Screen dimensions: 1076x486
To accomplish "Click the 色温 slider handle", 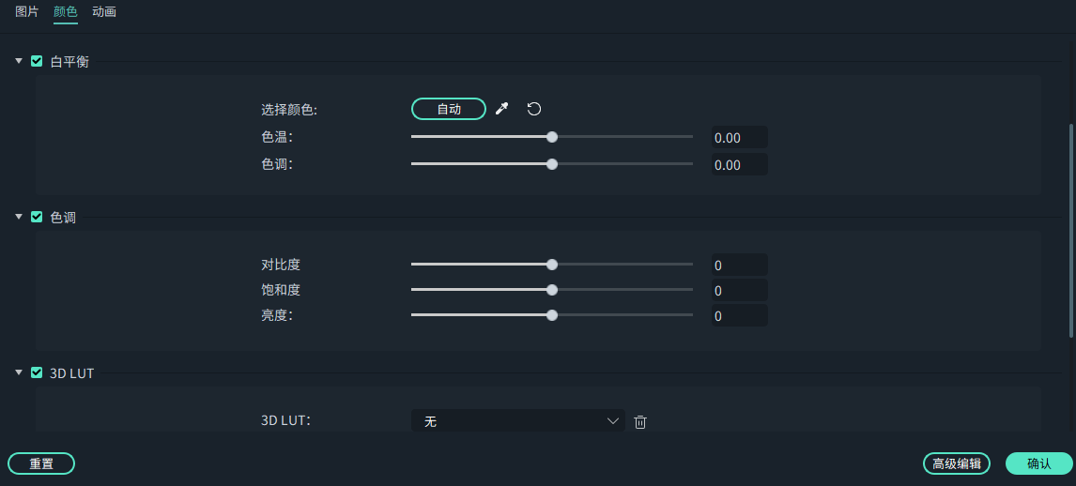I will point(552,137).
